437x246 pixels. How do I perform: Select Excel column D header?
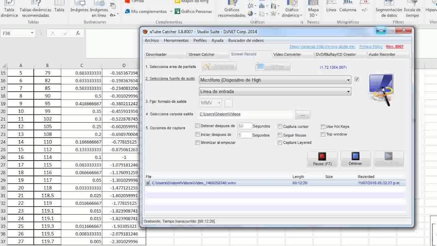click(124, 66)
